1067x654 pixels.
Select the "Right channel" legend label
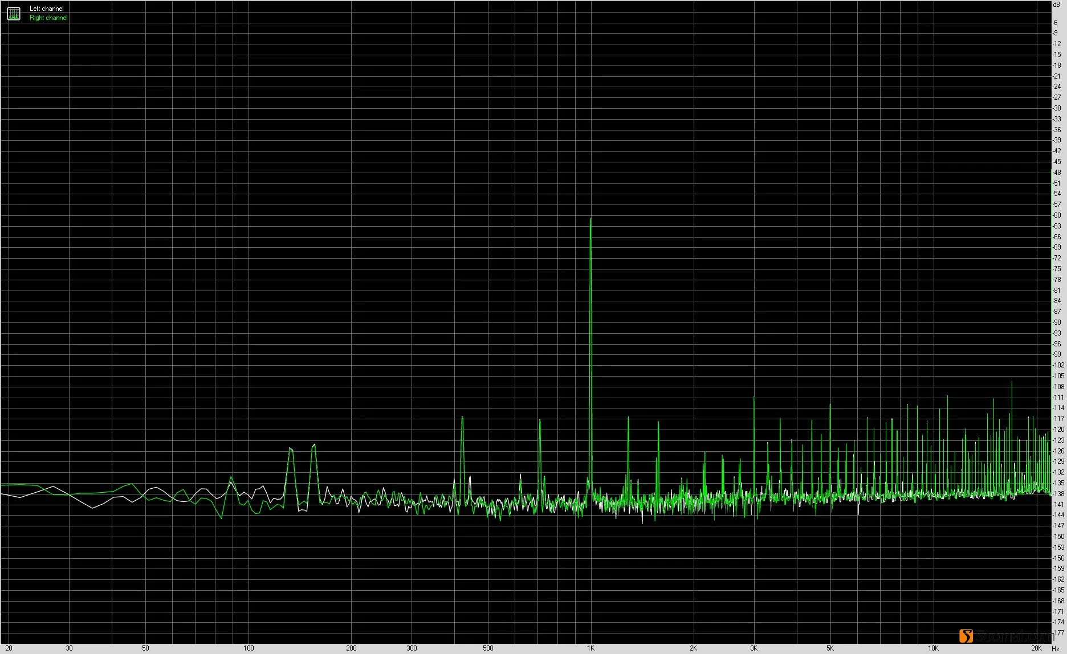[48, 18]
